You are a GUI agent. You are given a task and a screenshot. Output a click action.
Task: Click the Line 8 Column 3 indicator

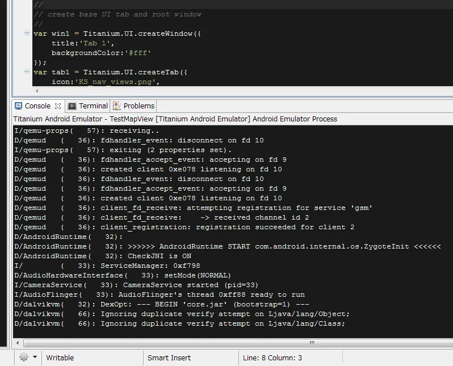click(x=272, y=358)
